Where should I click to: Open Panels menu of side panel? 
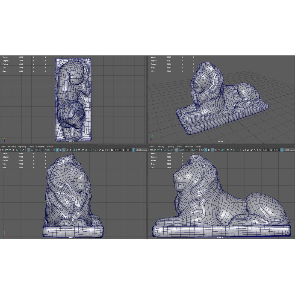[x=199, y=147]
